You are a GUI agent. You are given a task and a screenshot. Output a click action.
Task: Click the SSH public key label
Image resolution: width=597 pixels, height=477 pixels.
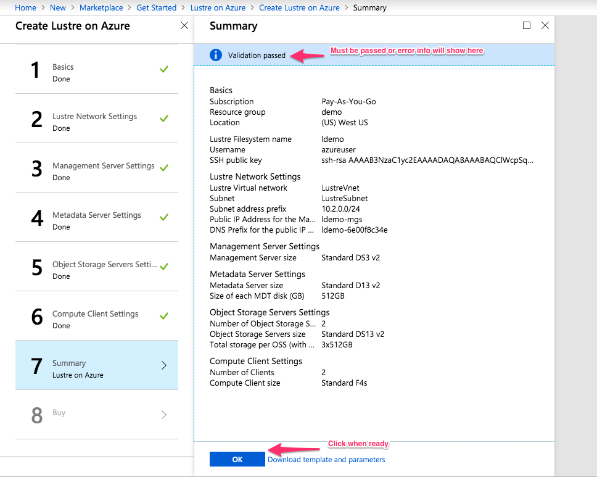pos(236,160)
